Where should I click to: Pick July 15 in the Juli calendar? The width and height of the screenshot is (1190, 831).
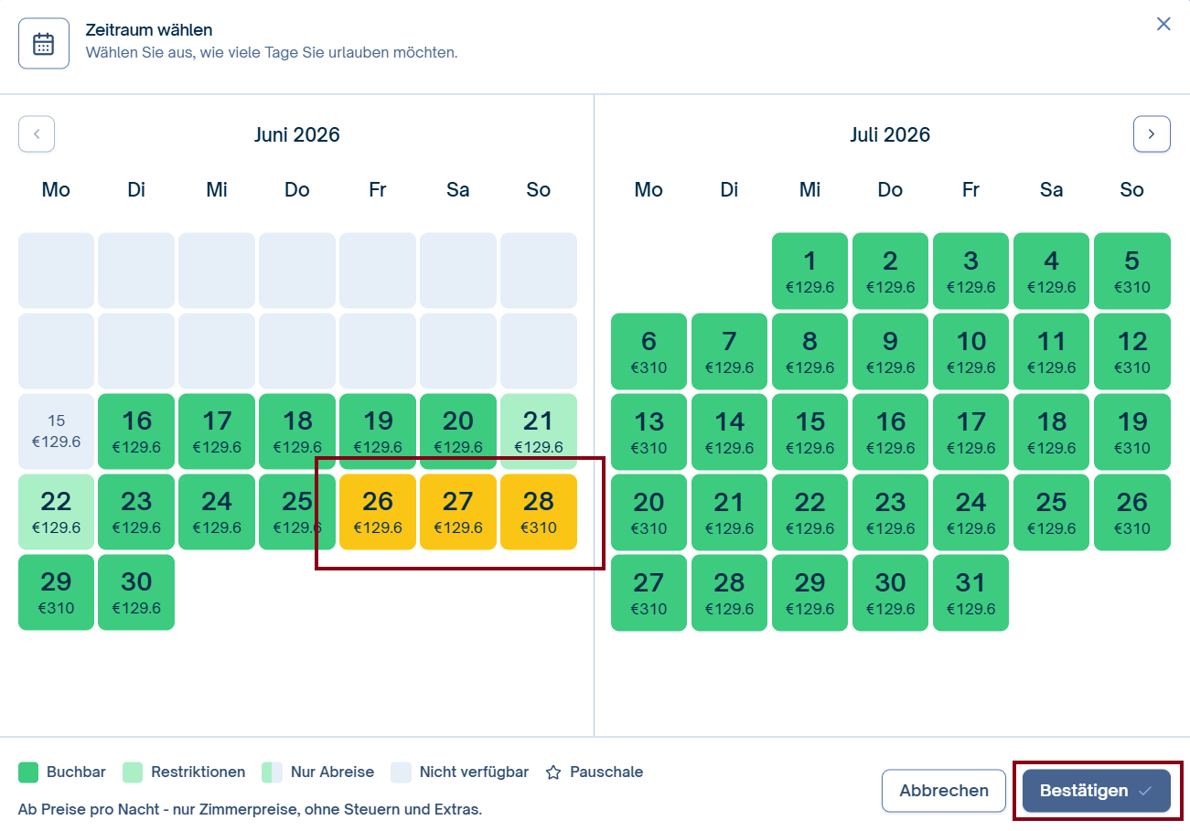[x=810, y=431]
